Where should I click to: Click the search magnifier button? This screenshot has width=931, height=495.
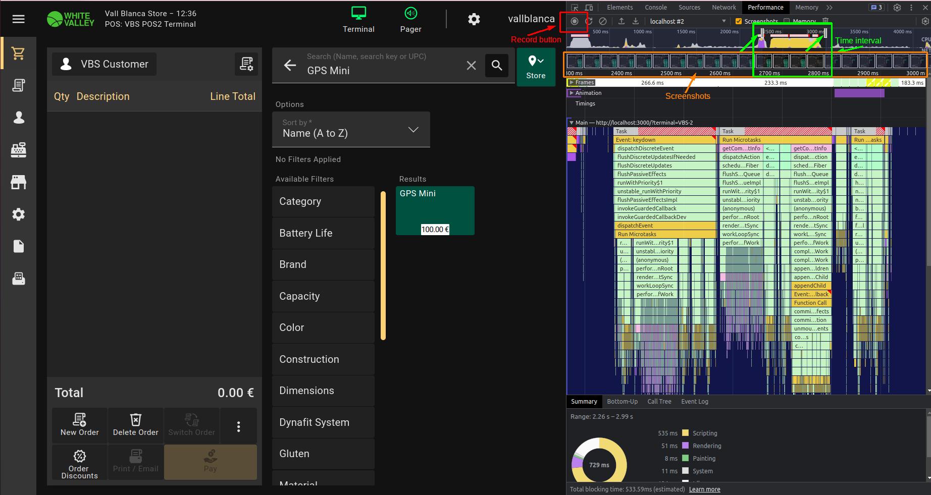pyautogui.click(x=497, y=66)
